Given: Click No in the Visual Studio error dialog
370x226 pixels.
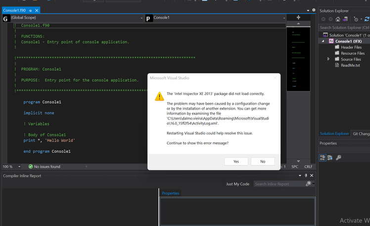Looking at the screenshot, I should tap(263, 162).
